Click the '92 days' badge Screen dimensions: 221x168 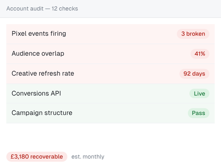tap(194, 74)
